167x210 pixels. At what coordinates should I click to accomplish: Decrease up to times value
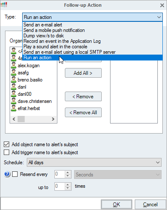coord(68,188)
